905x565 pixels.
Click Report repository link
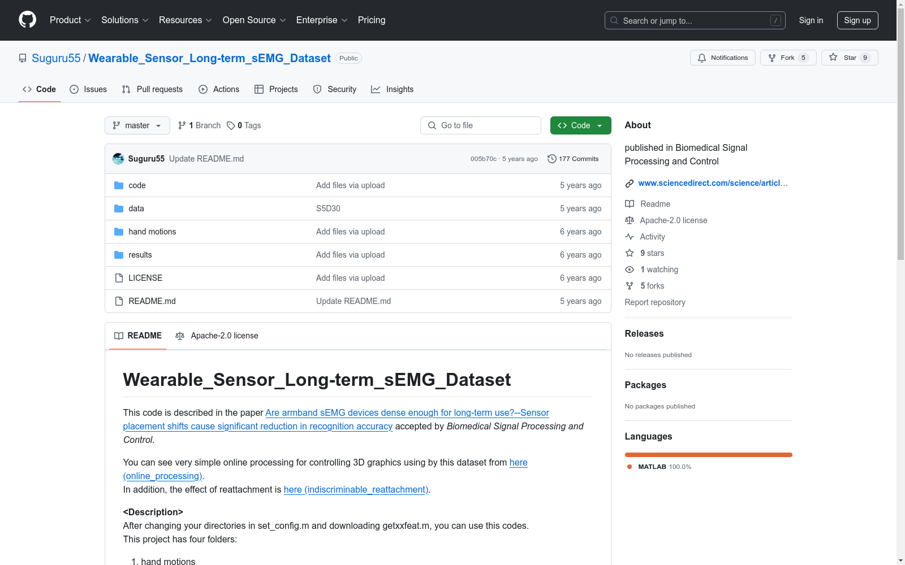pos(655,302)
